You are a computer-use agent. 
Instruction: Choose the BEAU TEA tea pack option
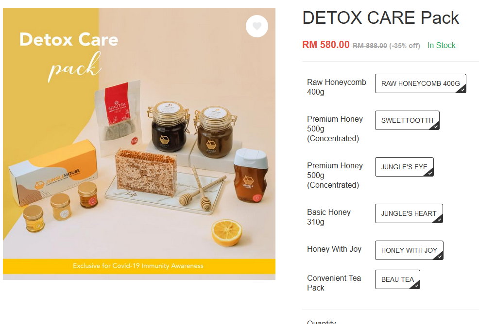click(397, 279)
